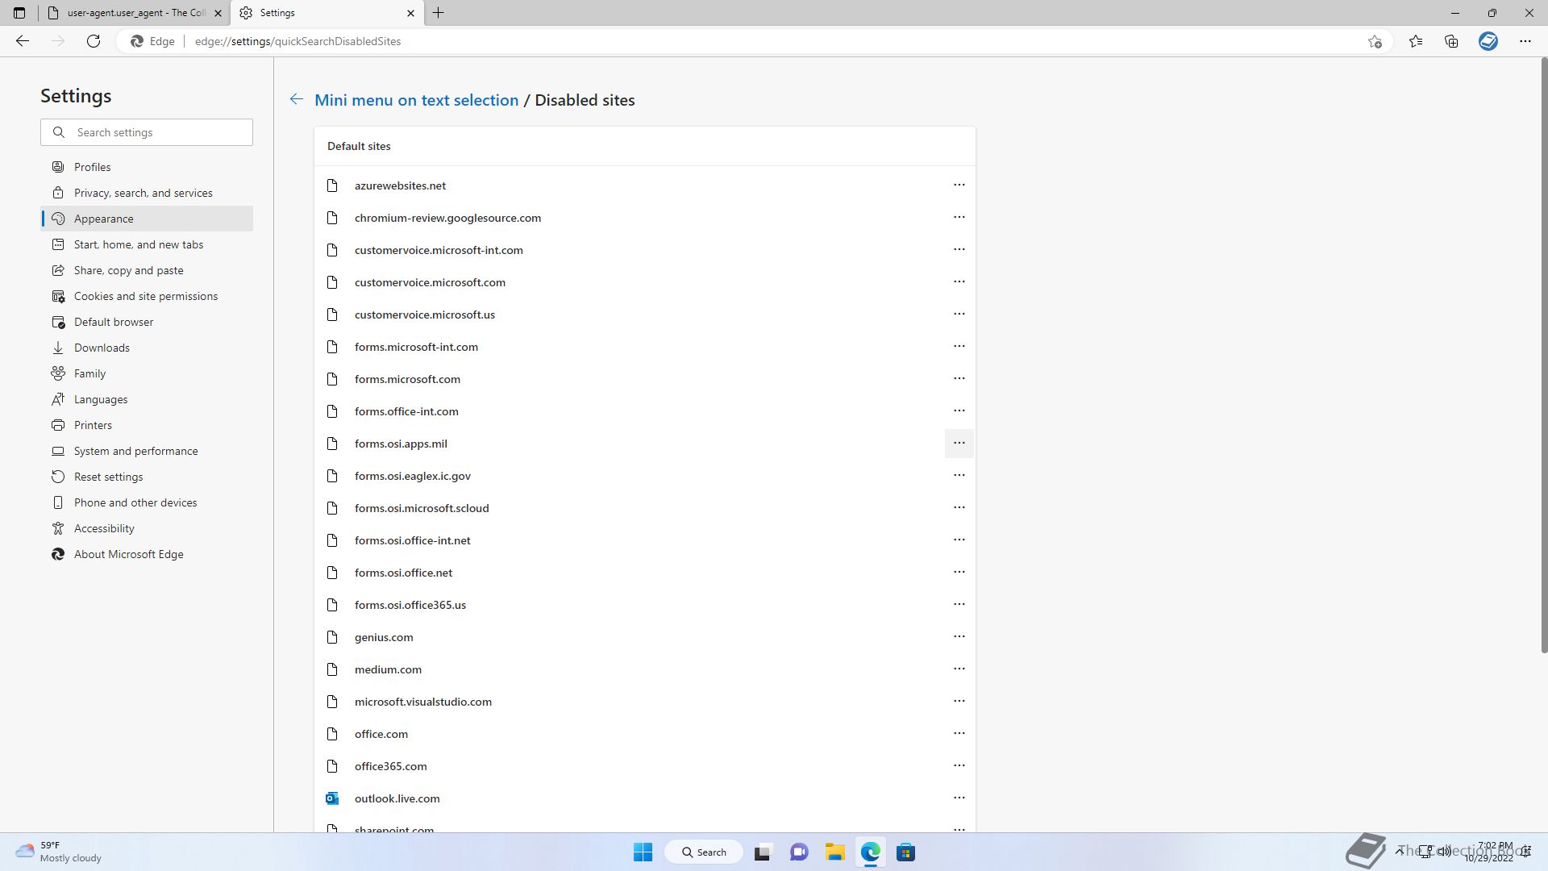Open the weather widget showing 59°F
The height and width of the screenshot is (871, 1548).
click(60, 852)
